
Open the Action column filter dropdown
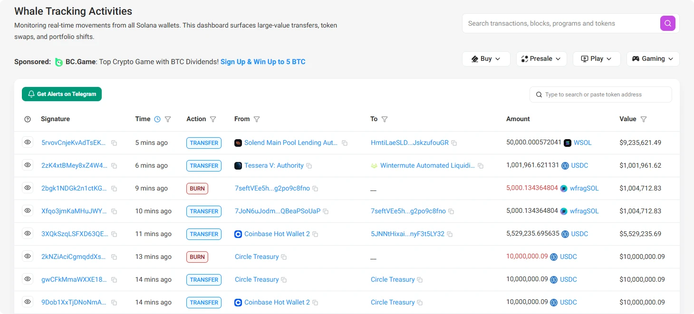coord(213,119)
